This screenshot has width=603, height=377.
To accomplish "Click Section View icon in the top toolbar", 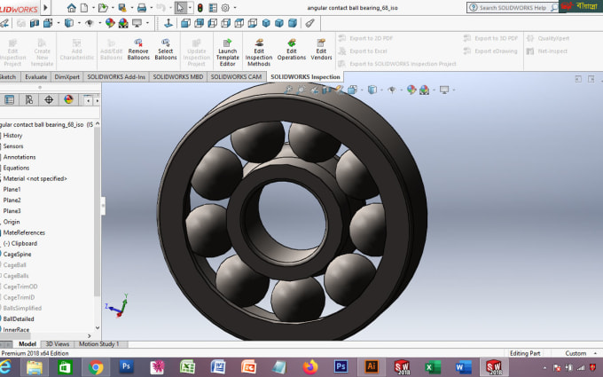I will pos(35,23).
